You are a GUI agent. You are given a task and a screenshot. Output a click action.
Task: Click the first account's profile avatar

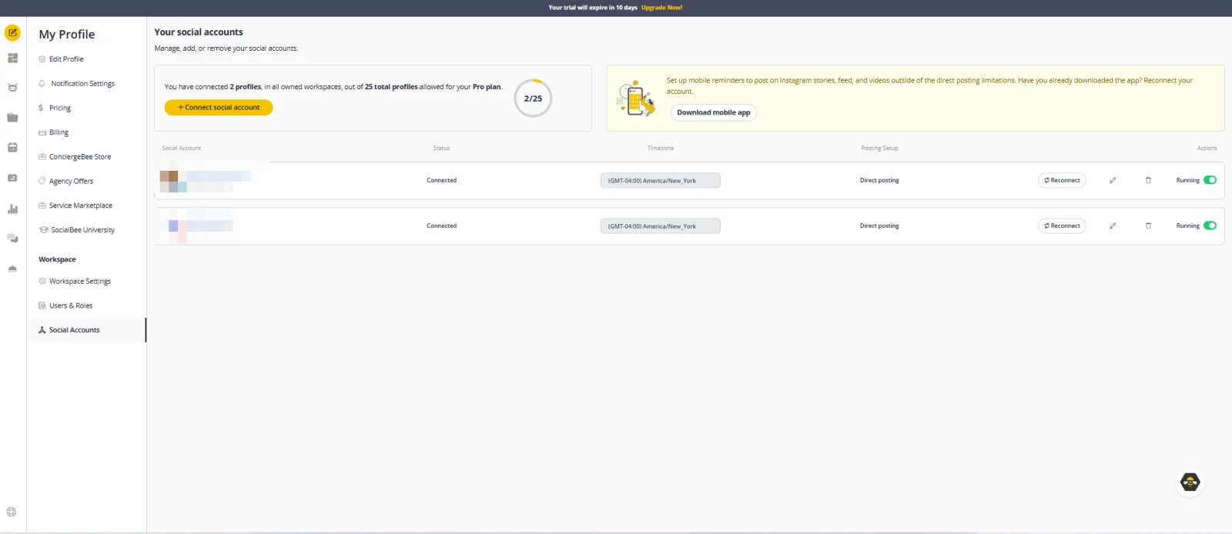coord(173,181)
